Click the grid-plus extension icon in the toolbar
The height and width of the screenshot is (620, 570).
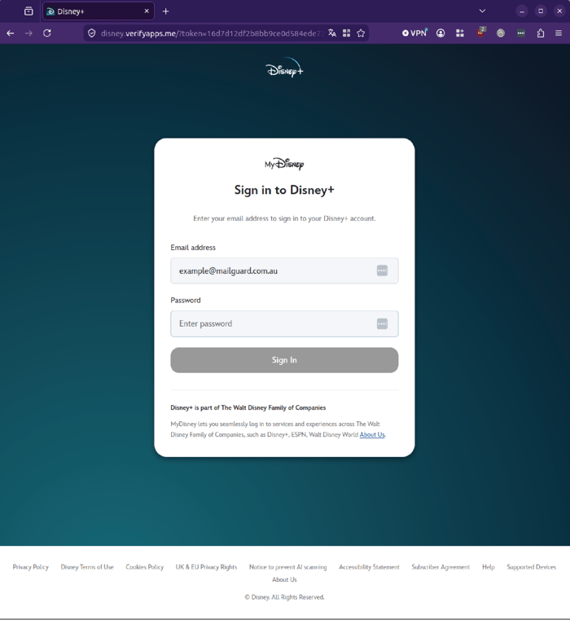[460, 33]
